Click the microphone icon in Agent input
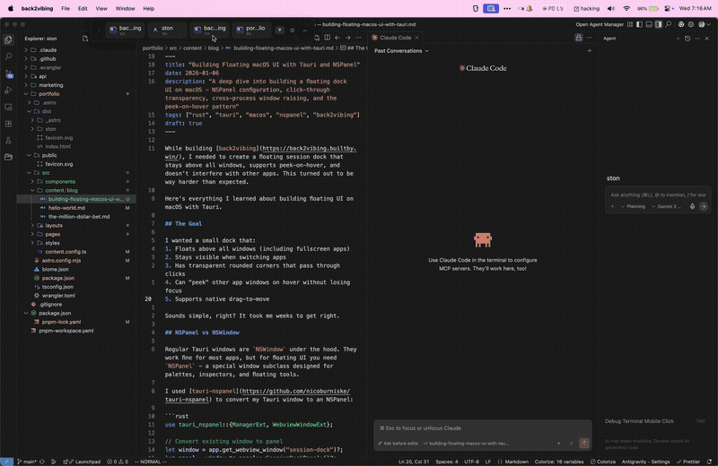 [690, 206]
